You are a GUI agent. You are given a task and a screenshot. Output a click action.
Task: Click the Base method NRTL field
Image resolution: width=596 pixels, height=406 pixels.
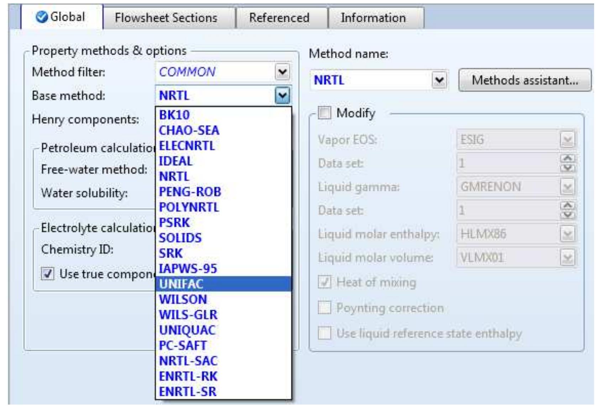(214, 95)
